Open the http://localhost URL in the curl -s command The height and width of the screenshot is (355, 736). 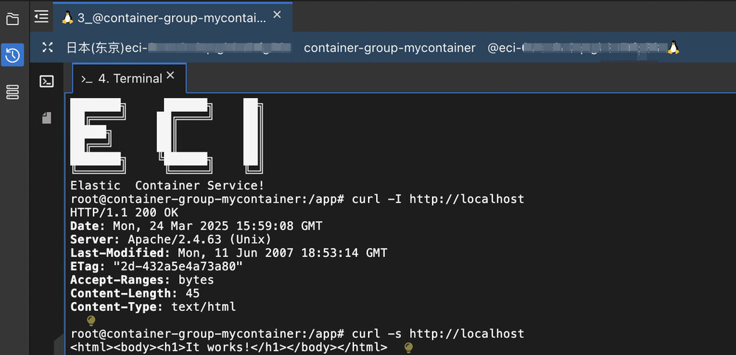coord(467,334)
